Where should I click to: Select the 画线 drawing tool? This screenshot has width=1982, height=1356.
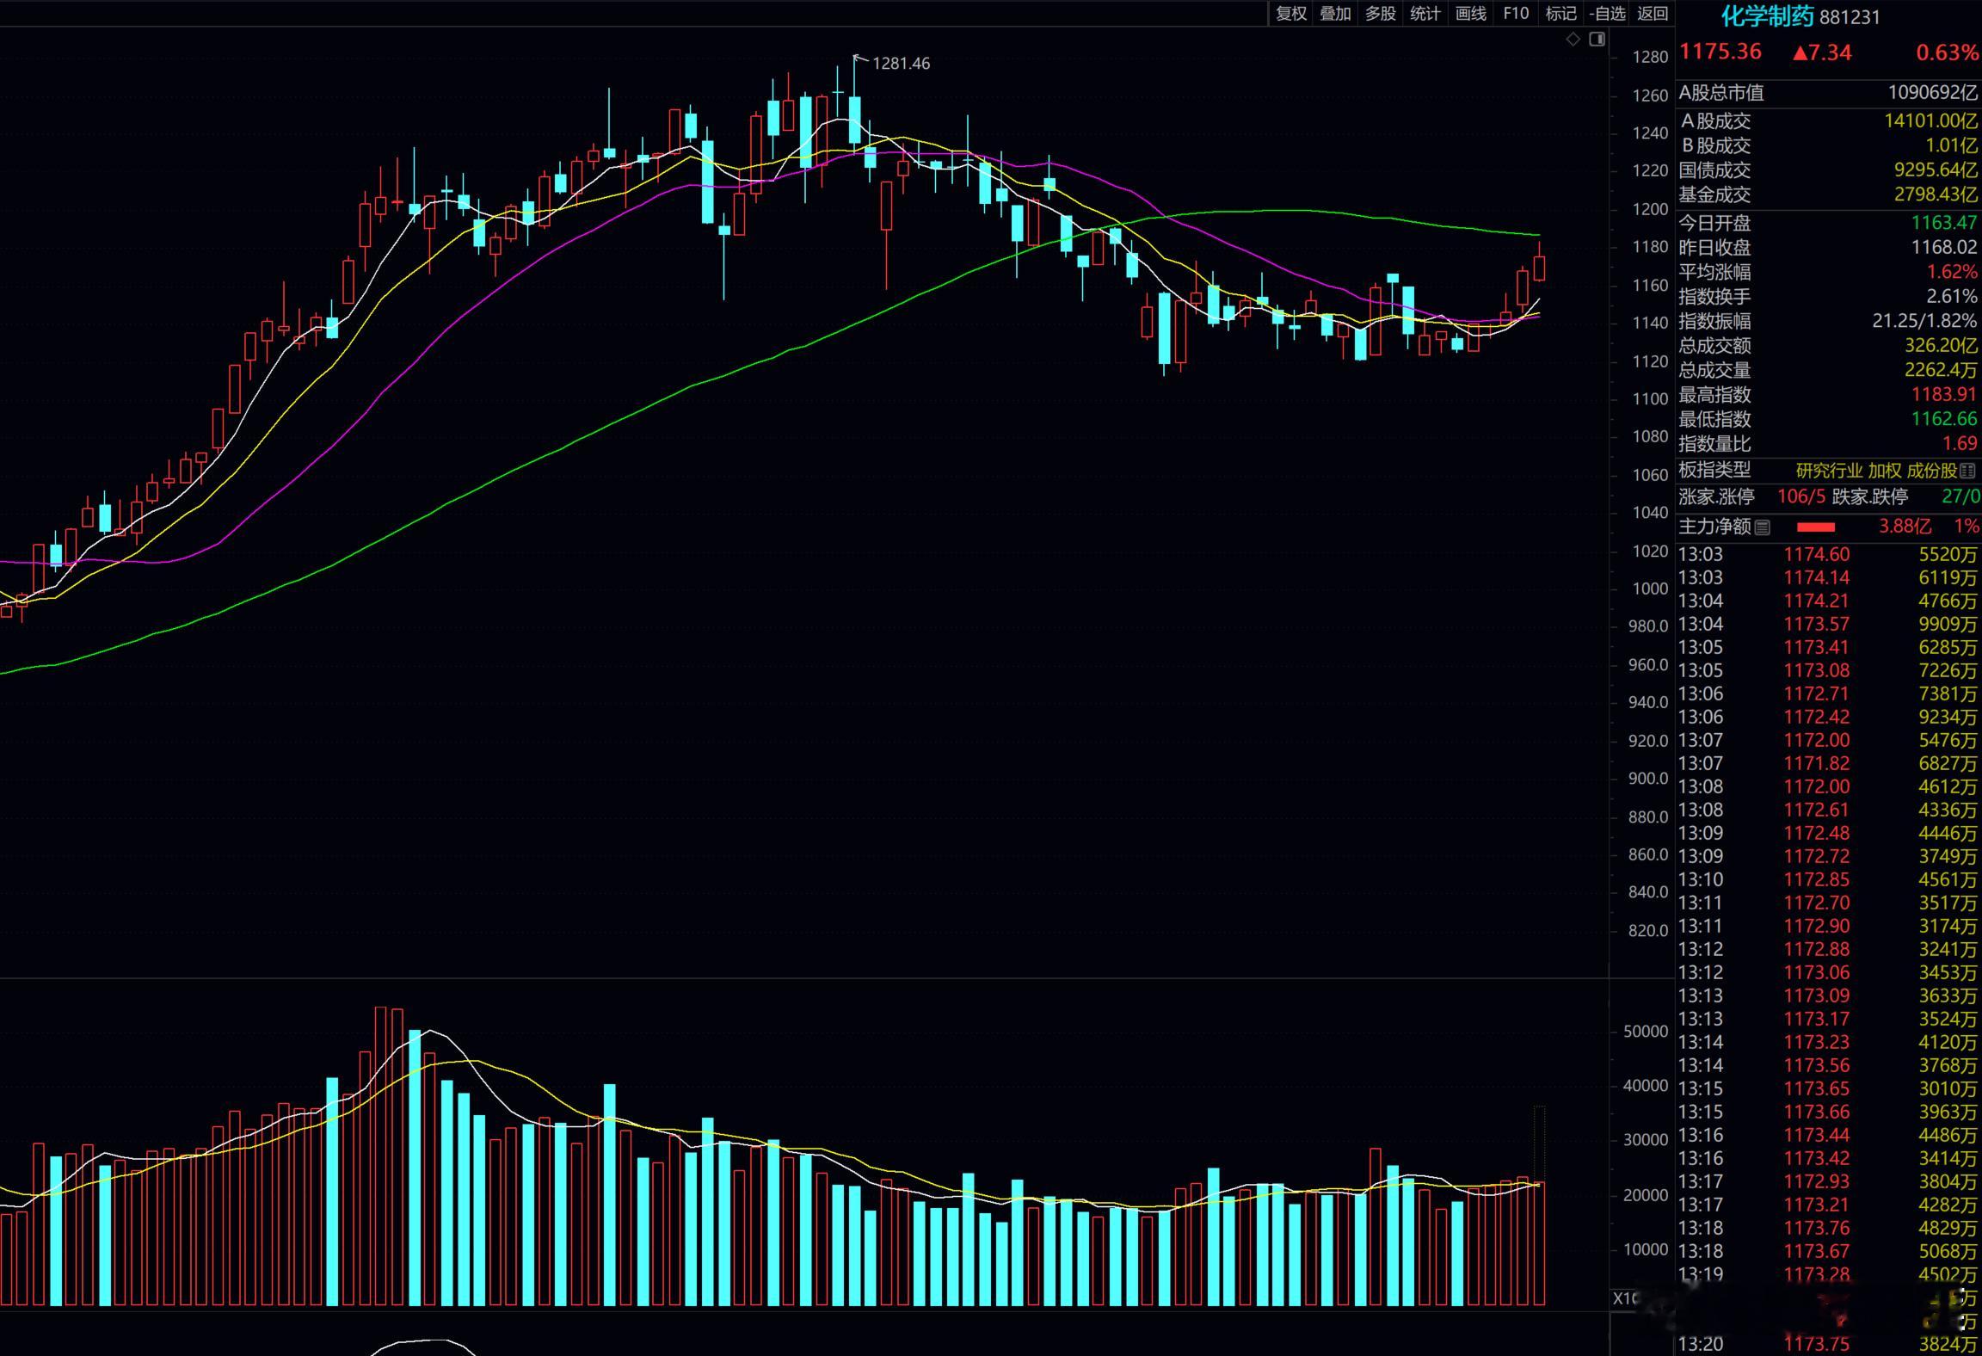tap(1470, 14)
